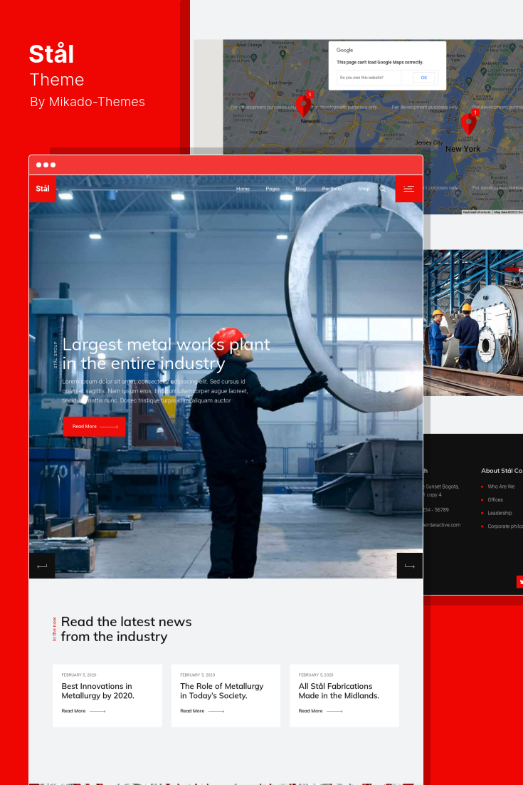Click the workers with boiler photo thumbnail
Image resolution: width=523 pixels, height=785 pixels.
pyautogui.click(x=473, y=323)
